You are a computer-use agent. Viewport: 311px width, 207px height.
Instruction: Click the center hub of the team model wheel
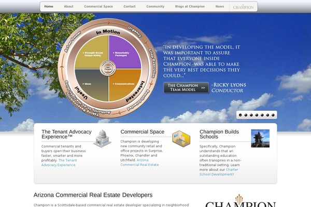point(108,68)
